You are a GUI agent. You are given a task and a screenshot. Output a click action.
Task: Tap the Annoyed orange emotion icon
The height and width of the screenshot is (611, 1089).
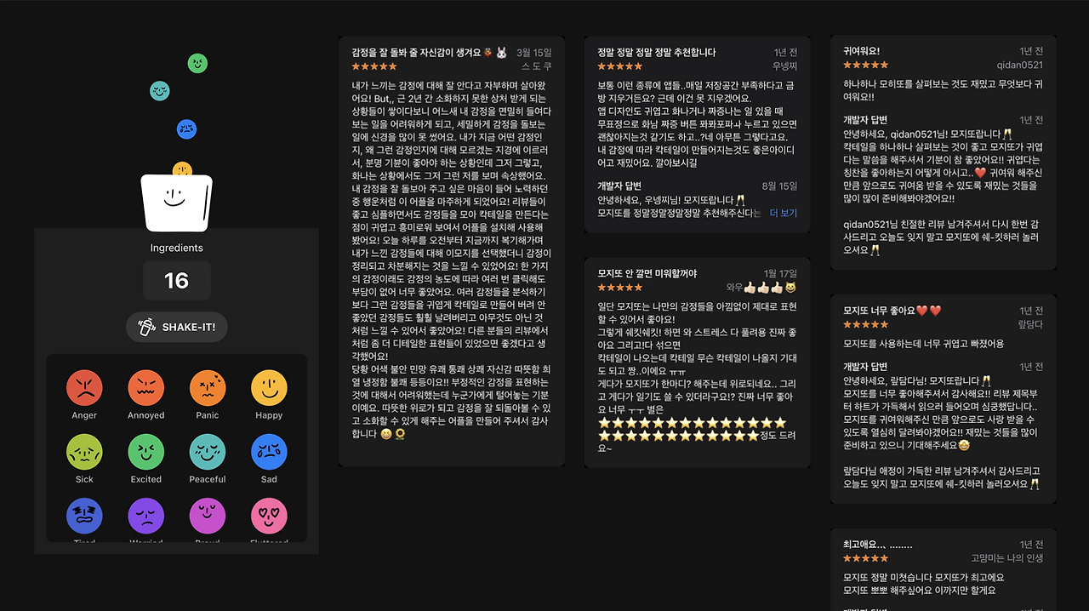[145, 387]
